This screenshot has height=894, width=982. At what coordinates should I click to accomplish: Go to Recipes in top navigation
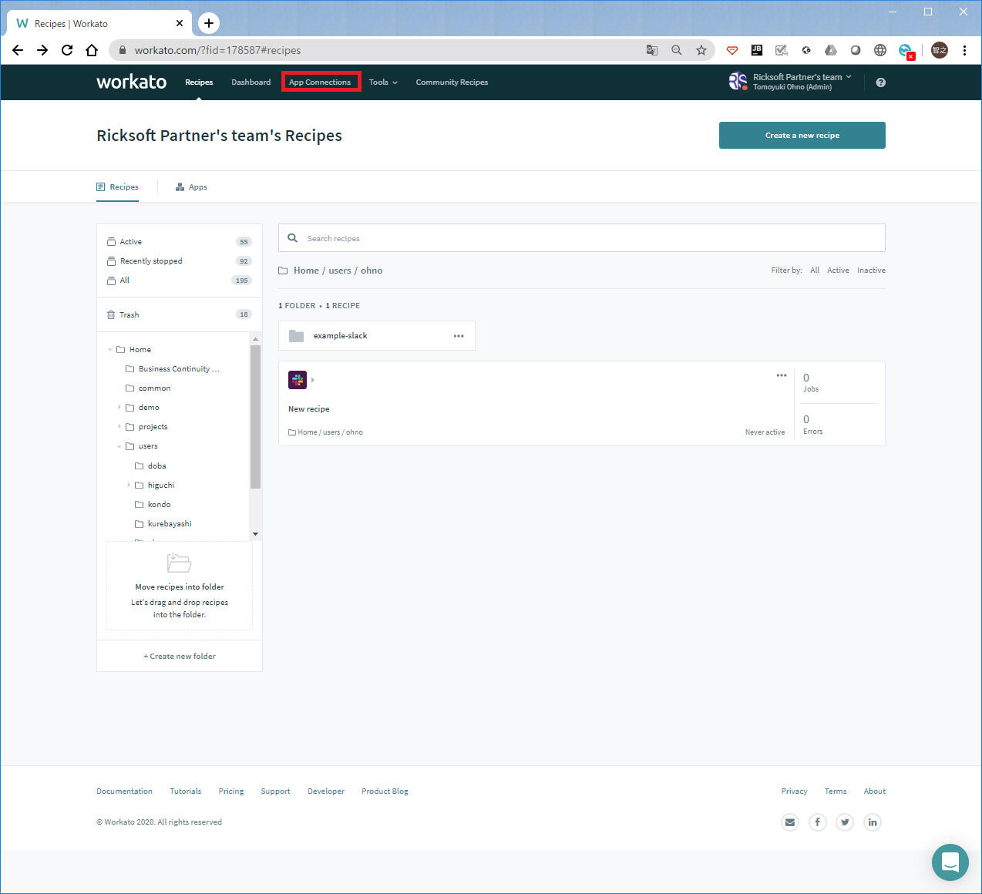pos(199,82)
